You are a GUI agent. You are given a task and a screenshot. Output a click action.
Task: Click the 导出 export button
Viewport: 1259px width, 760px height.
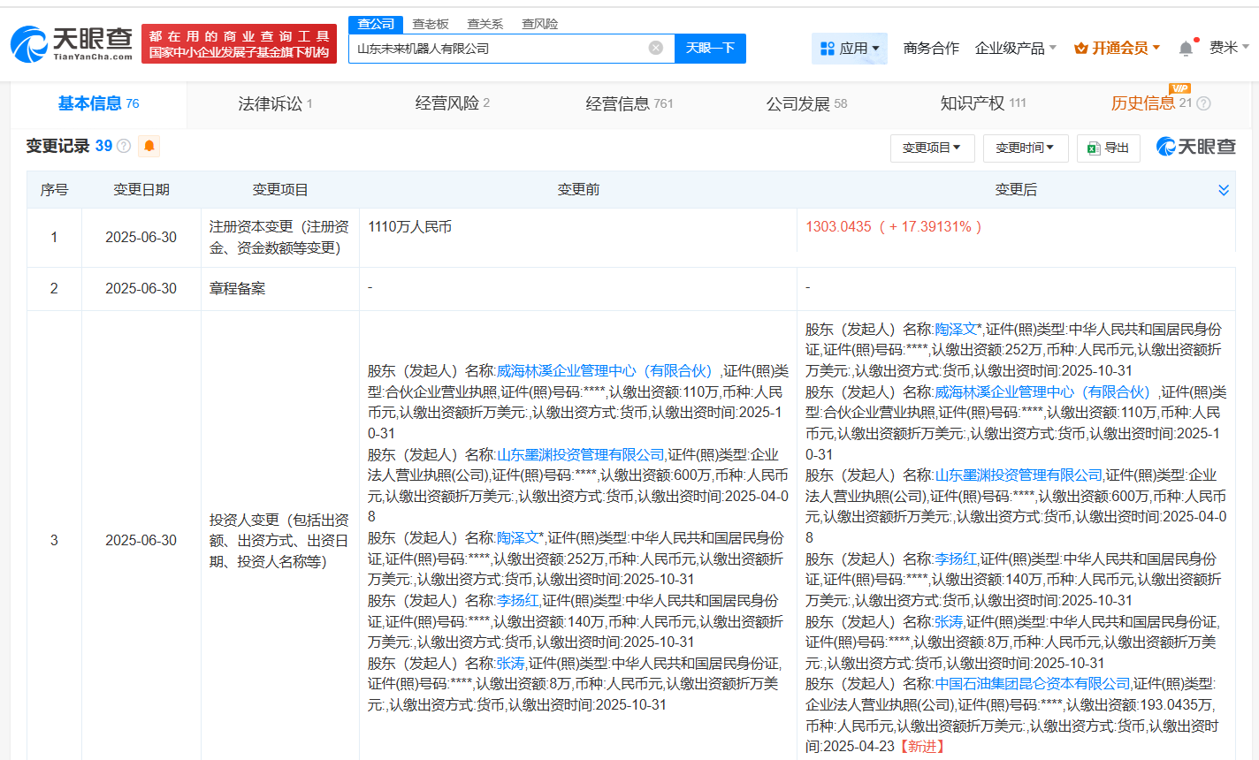pos(1109,148)
